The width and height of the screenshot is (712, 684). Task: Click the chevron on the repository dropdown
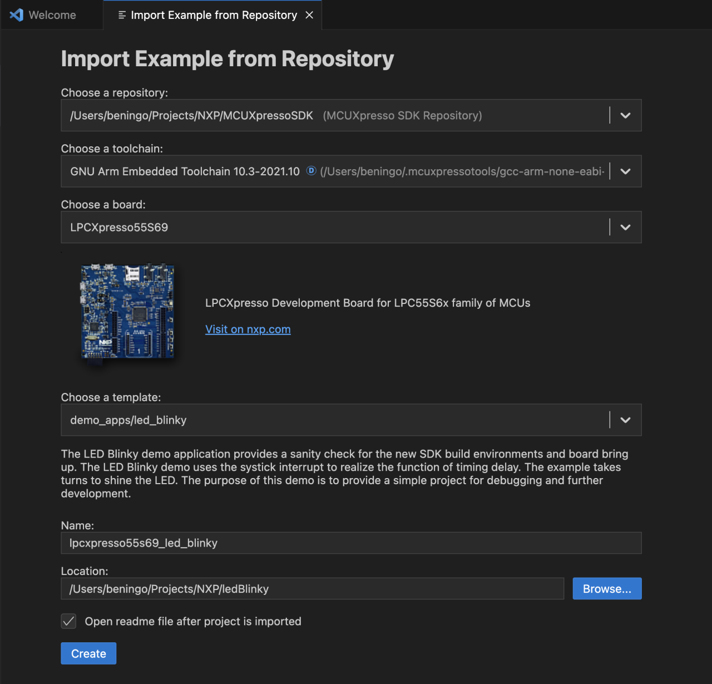coord(625,115)
